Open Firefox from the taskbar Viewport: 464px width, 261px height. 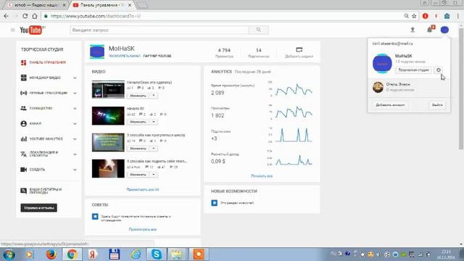[x=51, y=254]
